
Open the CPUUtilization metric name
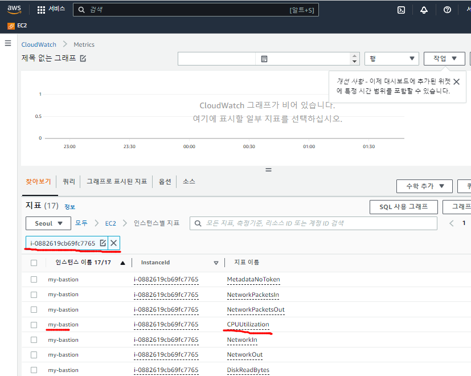point(248,325)
